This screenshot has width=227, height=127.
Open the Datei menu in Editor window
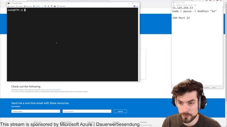(173, 5)
